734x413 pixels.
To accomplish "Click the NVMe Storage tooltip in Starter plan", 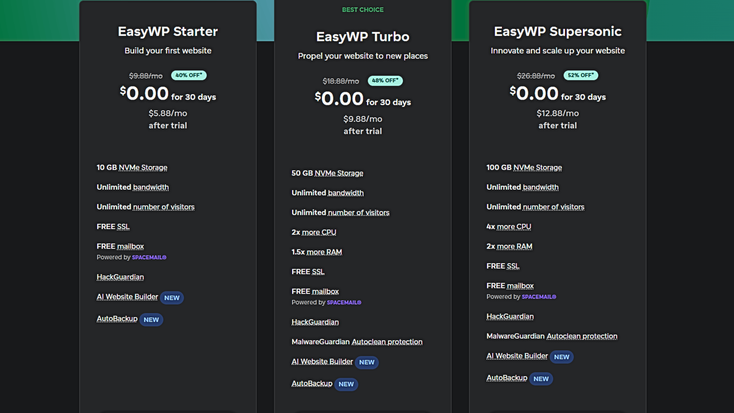I will pos(143,167).
